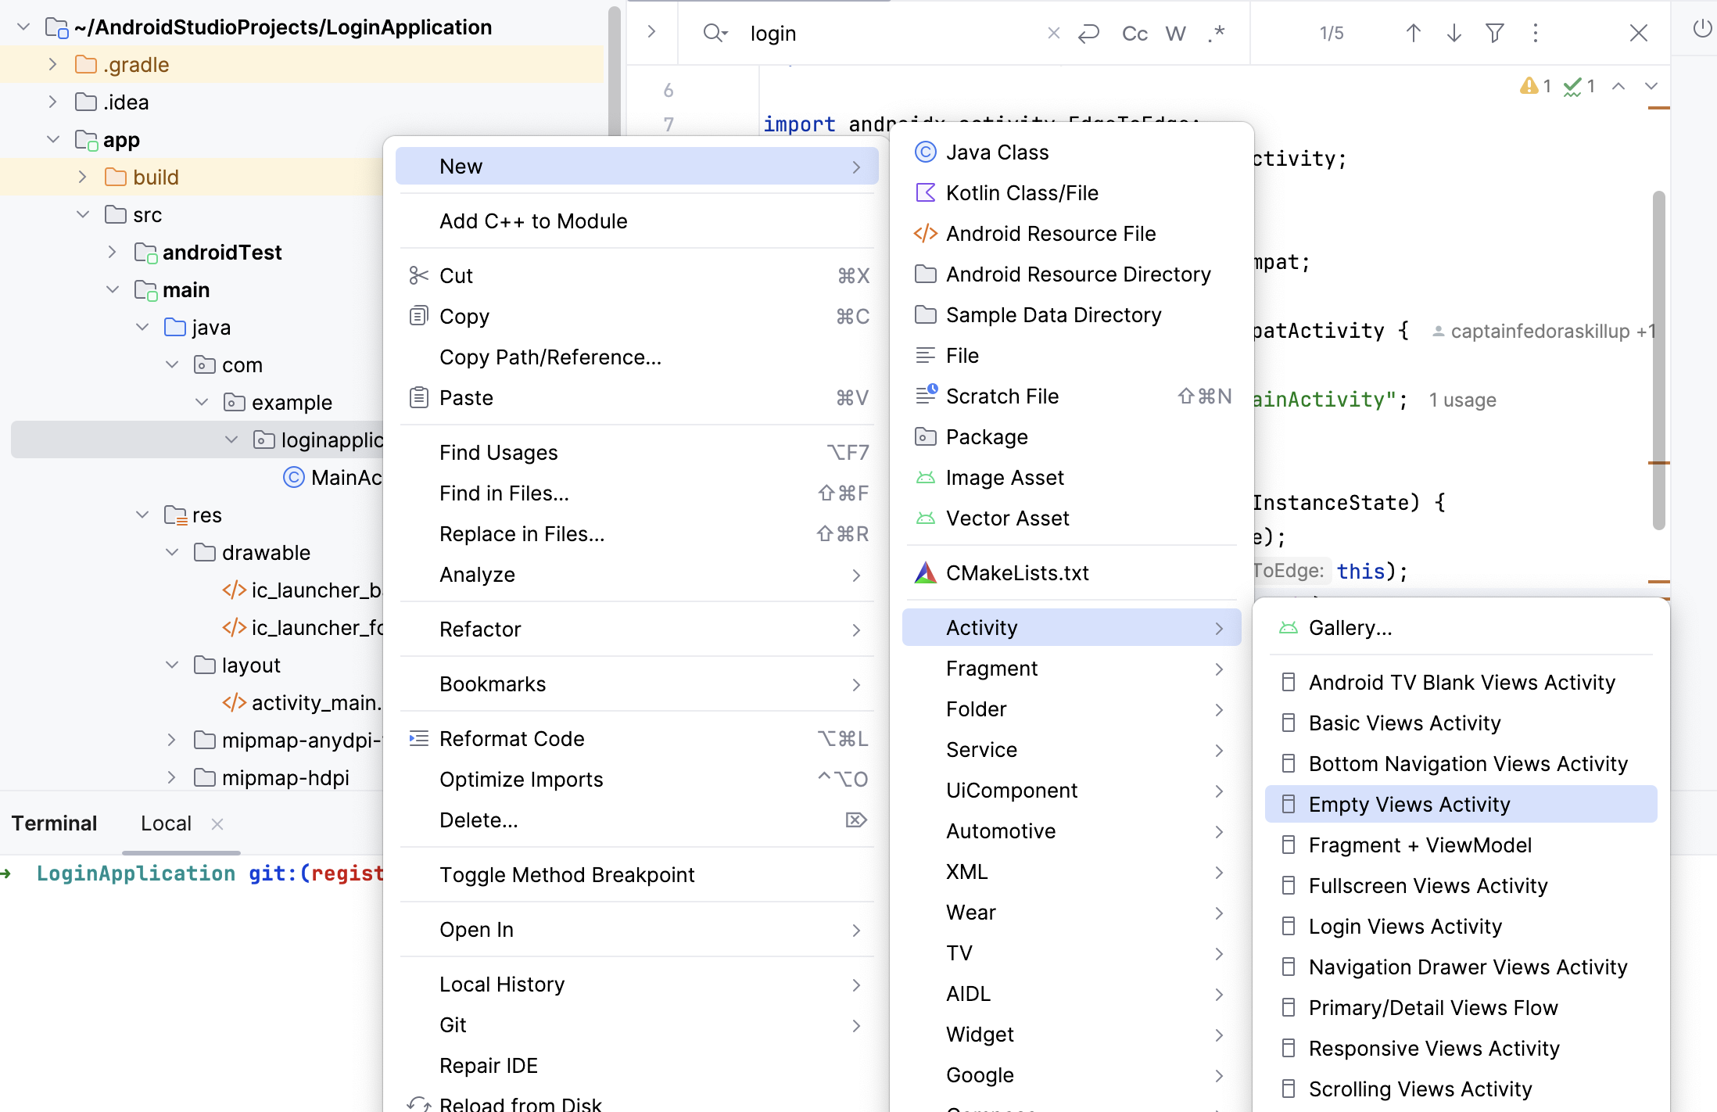
Task: Clear the login search text
Action: (x=1053, y=33)
